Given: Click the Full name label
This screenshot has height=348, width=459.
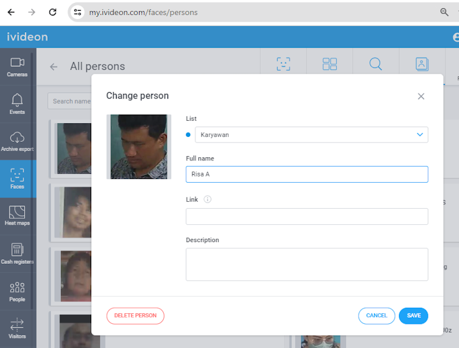Looking at the screenshot, I should click(x=200, y=159).
